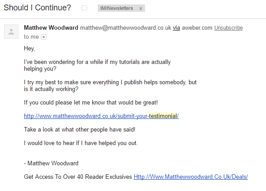Click the importance marker beside the subject

[x=84, y=8]
